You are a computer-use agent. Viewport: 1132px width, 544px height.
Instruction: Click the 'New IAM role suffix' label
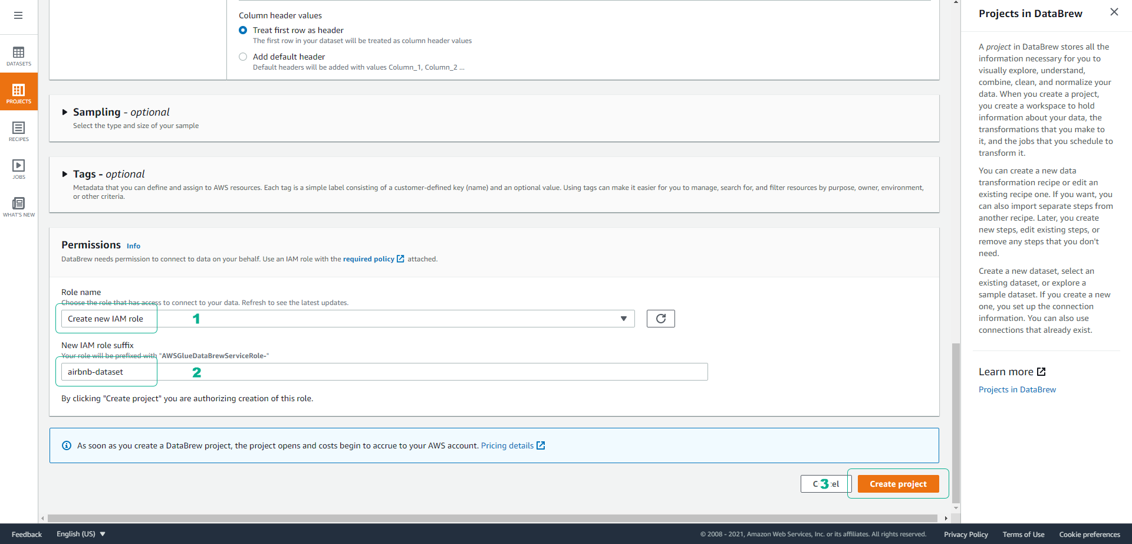coord(97,345)
